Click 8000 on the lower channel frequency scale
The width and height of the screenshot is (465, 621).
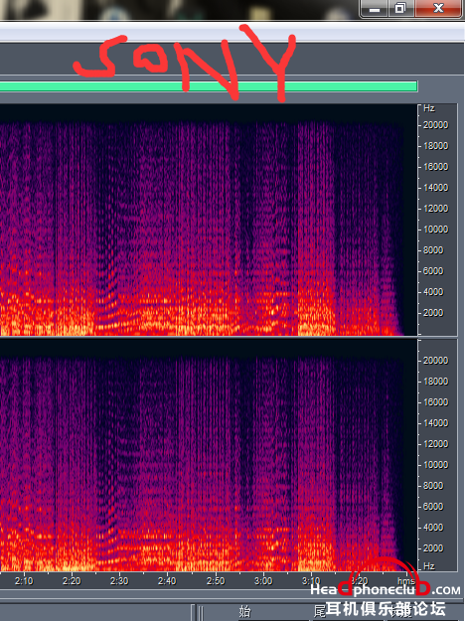click(x=433, y=486)
